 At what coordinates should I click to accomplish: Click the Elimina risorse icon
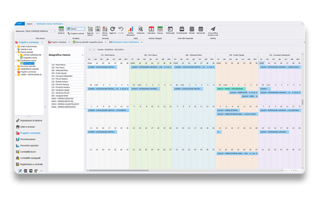point(105,29)
